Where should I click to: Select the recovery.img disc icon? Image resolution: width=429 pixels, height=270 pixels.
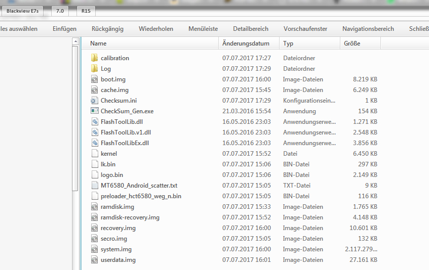coord(94,228)
